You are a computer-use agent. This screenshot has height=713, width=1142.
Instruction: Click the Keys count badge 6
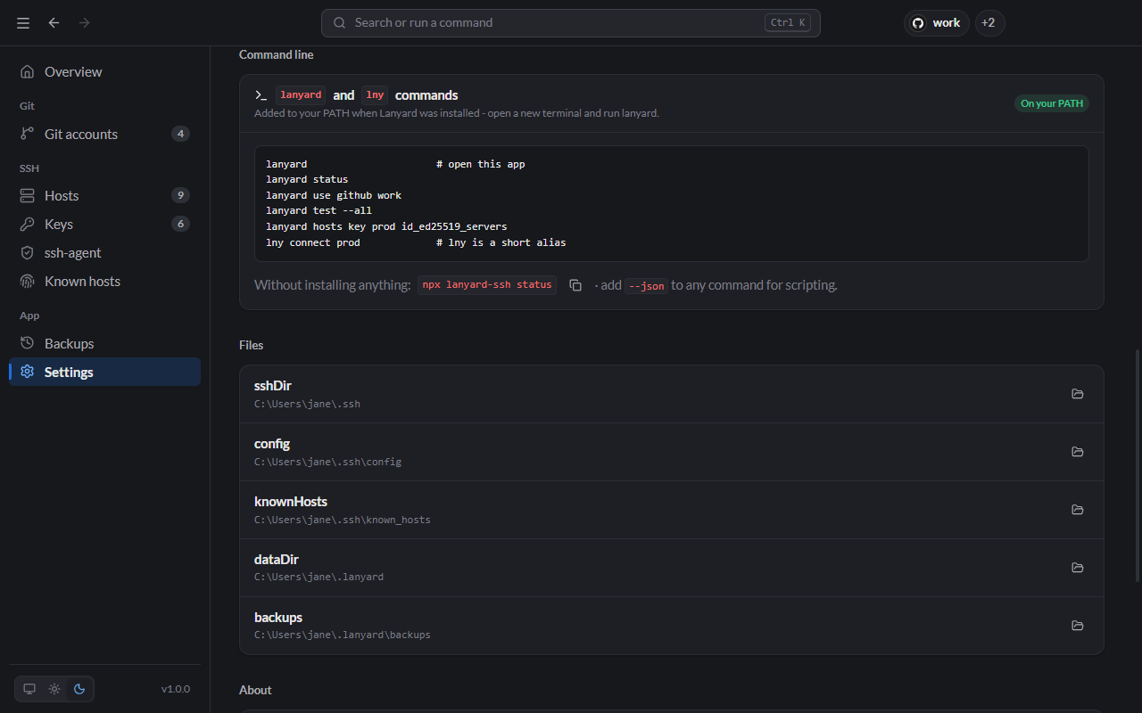pos(180,224)
